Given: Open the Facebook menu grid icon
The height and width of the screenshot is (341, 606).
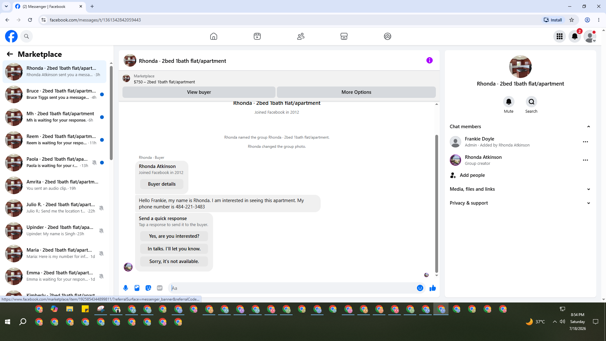Looking at the screenshot, I should (x=560, y=36).
